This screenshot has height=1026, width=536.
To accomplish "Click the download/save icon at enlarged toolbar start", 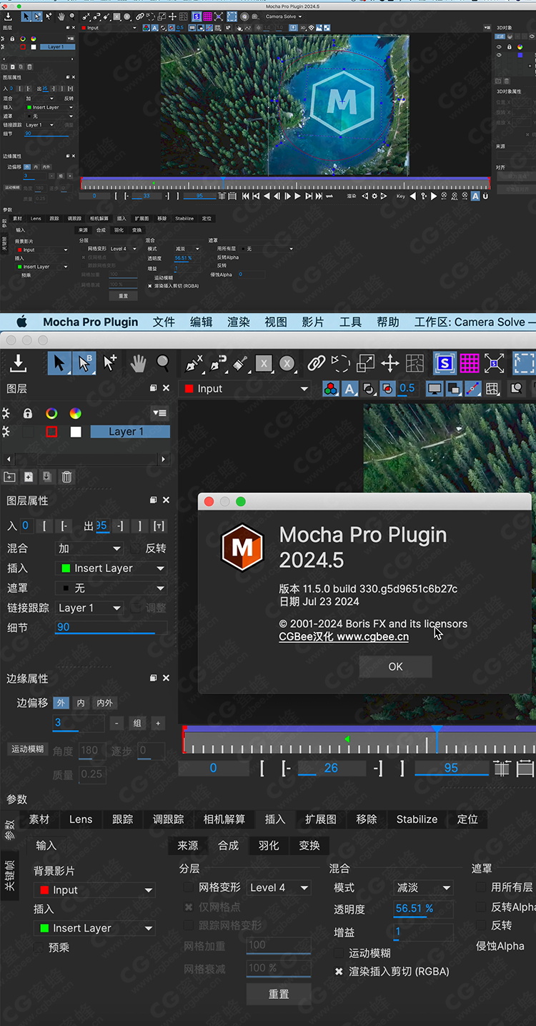I will click(18, 363).
